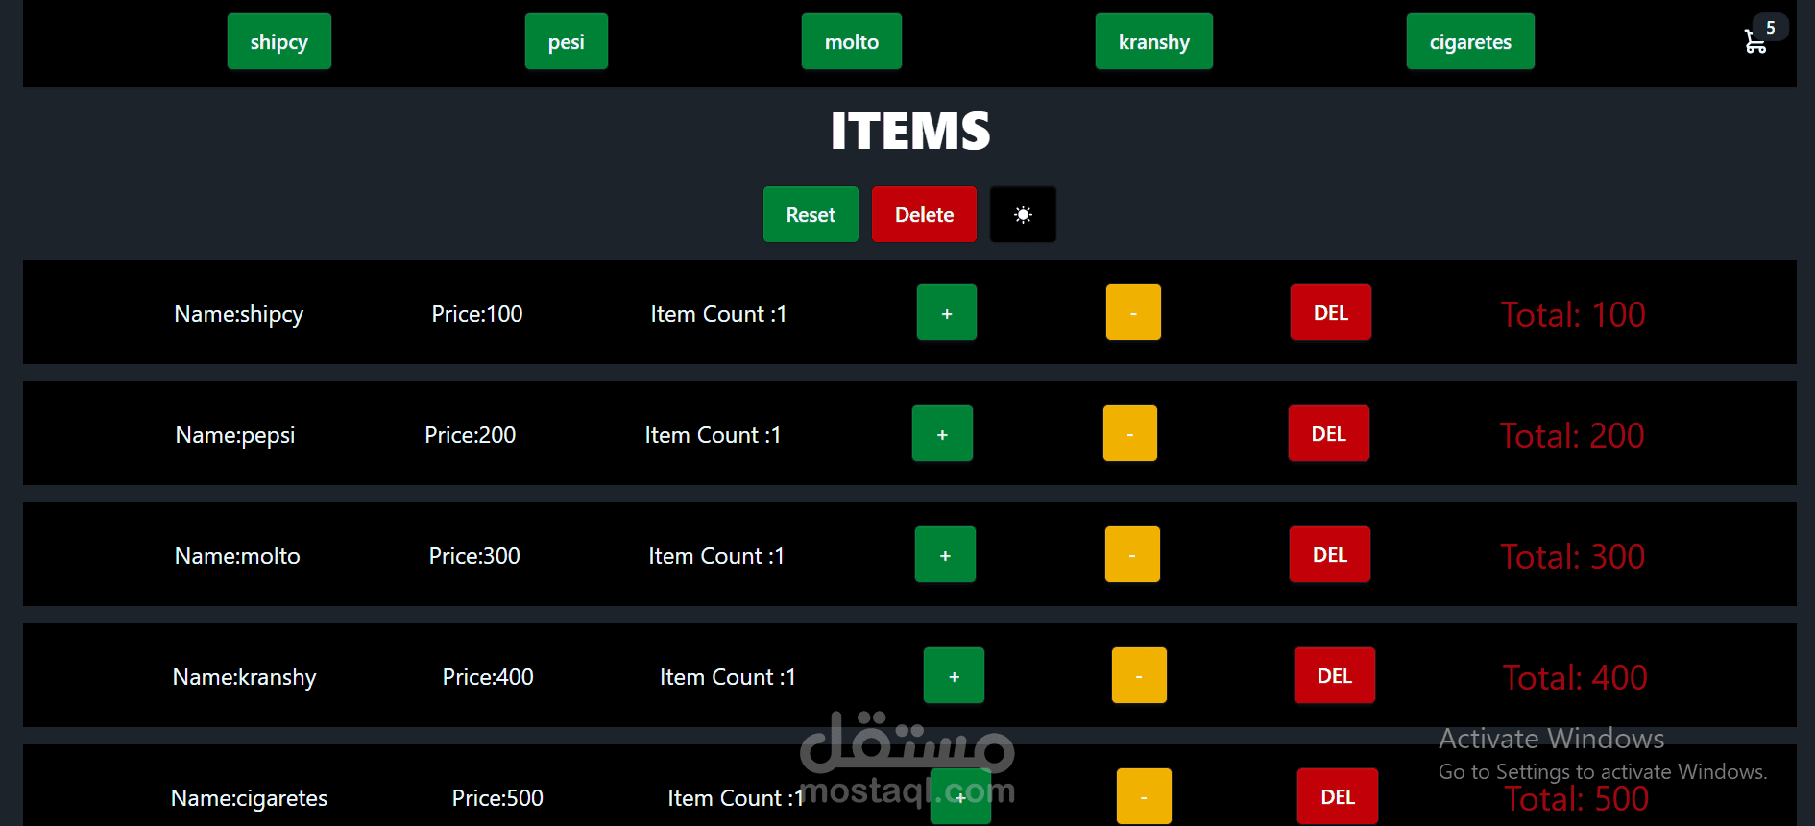
Task: Click Total: 100 text
Action: point(1573,314)
